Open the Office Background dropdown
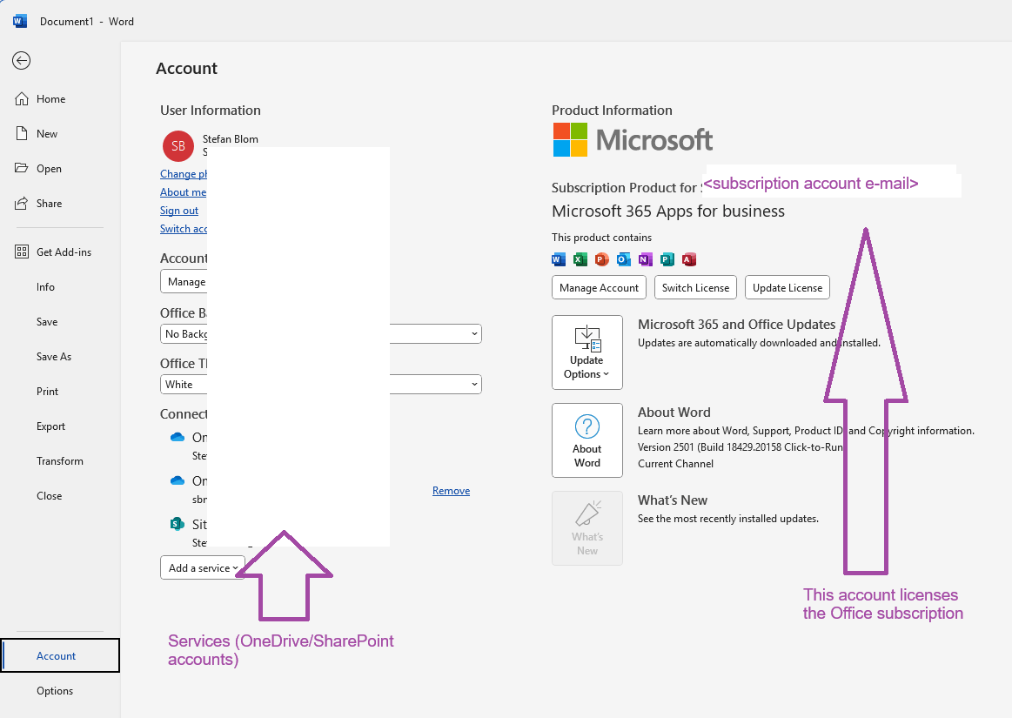Viewport: 1012px width, 718px height. tap(321, 334)
